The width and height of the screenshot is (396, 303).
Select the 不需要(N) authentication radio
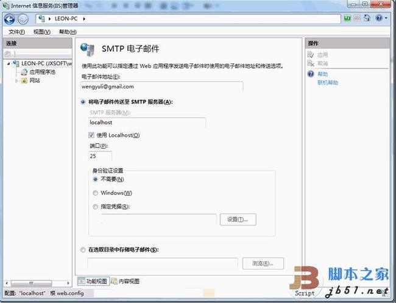click(95, 179)
